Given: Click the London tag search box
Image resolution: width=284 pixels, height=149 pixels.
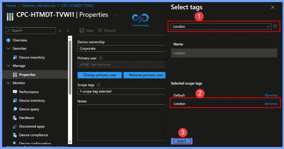Looking at the screenshot, I should (x=221, y=26).
